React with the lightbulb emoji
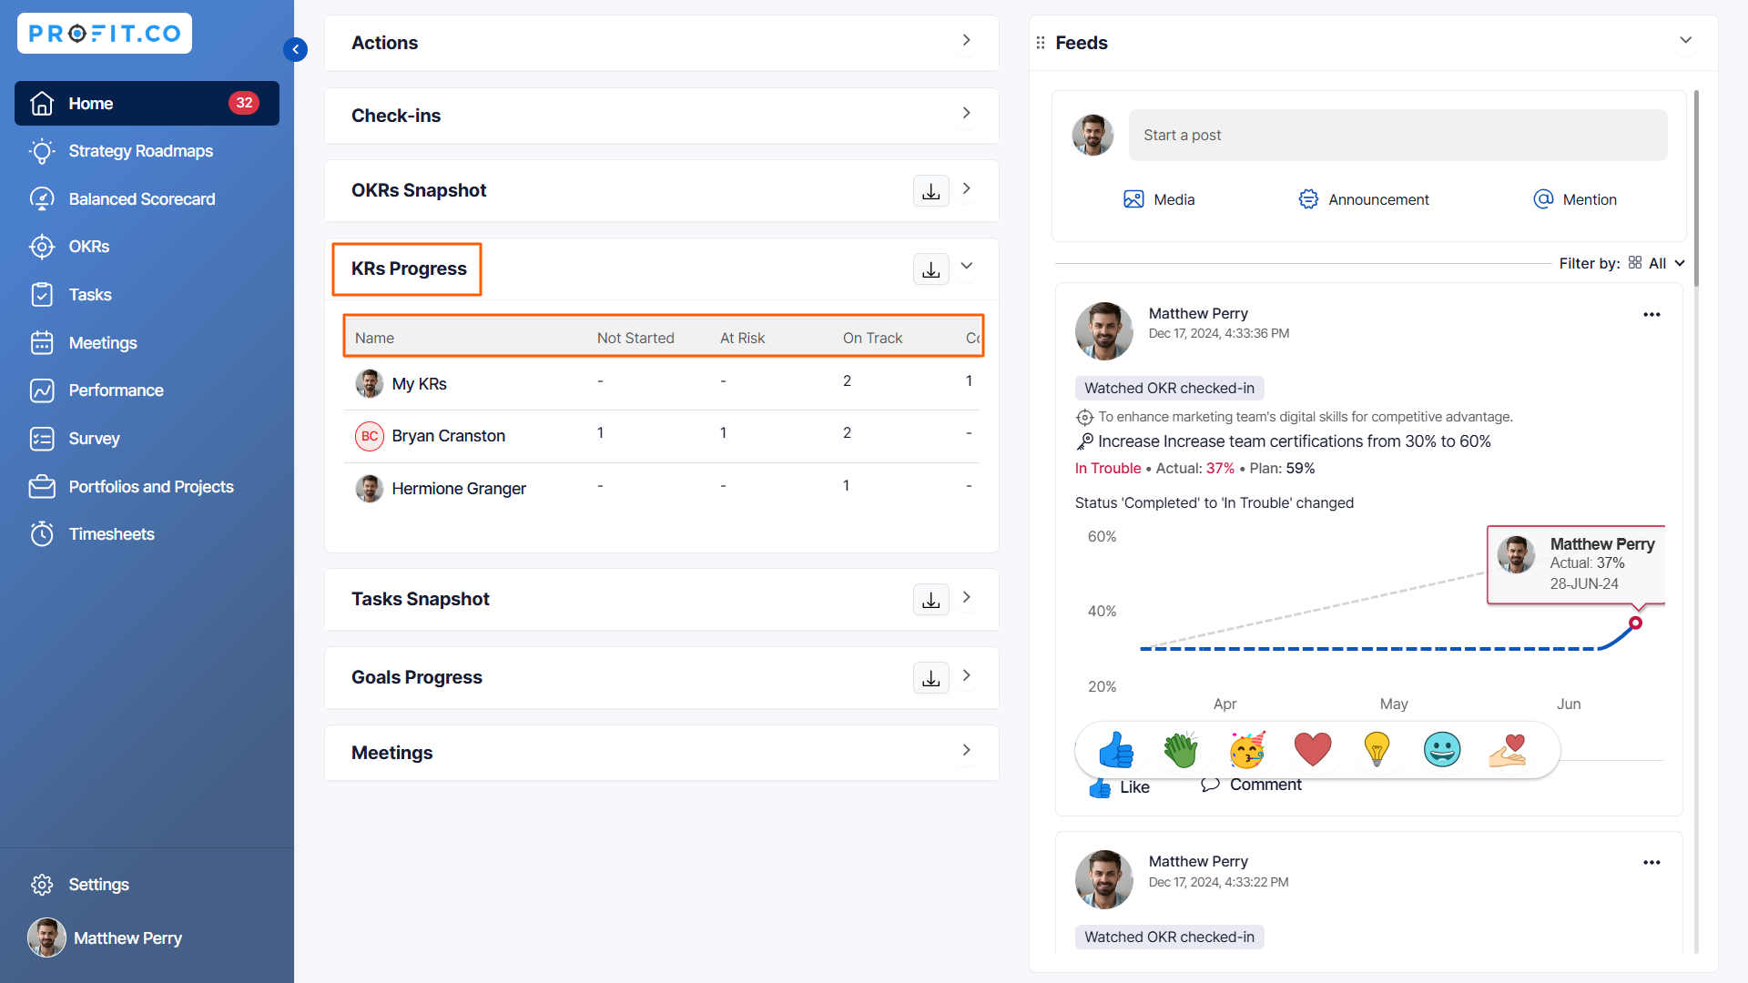 click(x=1377, y=750)
